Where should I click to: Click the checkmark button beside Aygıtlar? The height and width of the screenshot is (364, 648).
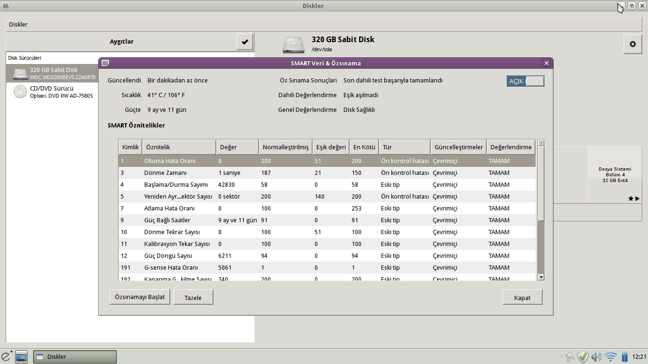click(245, 42)
